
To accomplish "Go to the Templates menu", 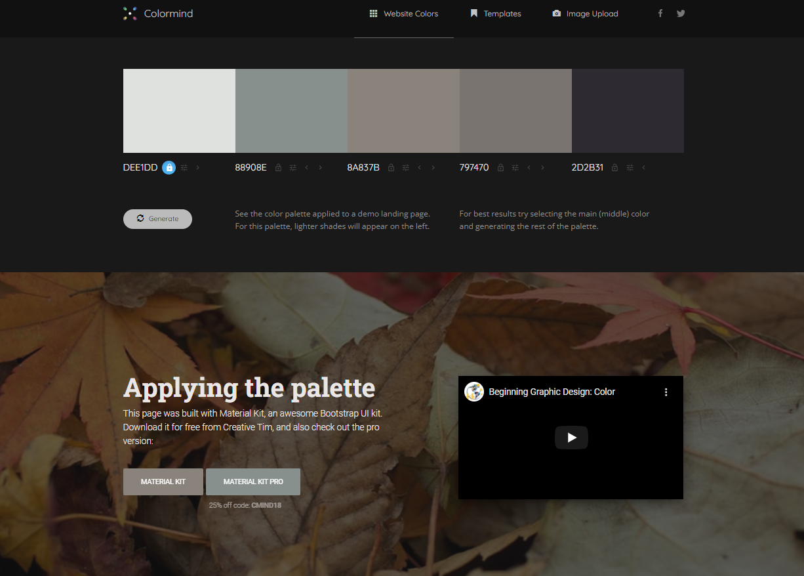I will click(496, 14).
